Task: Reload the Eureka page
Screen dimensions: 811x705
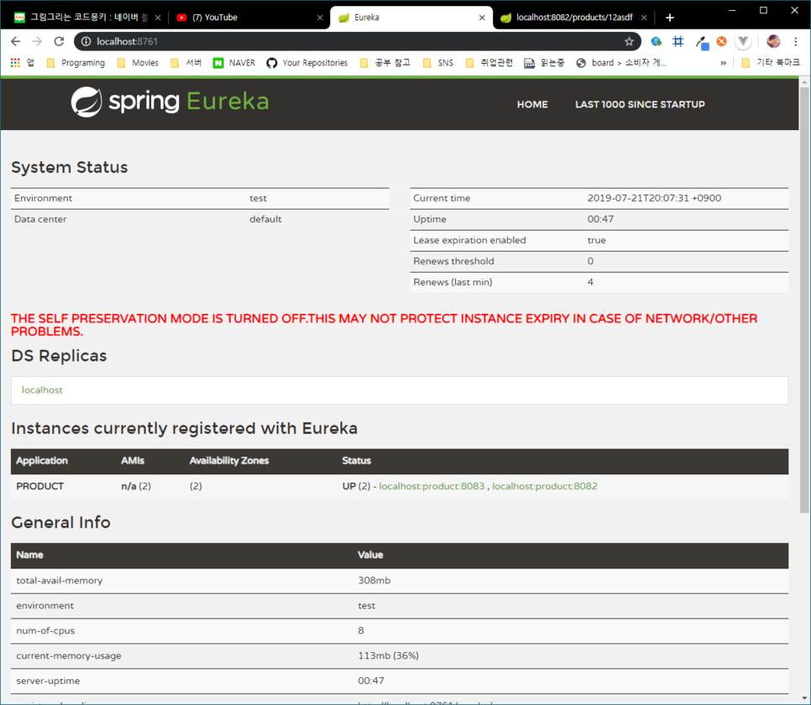Action: point(59,41)
